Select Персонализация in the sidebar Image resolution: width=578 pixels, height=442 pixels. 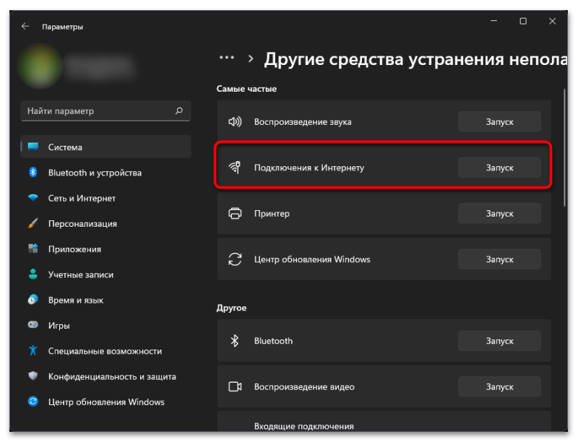[x=105, y=223]
